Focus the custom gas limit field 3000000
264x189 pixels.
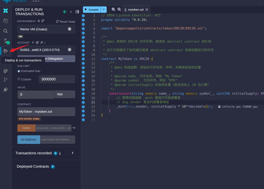[57, 79]
